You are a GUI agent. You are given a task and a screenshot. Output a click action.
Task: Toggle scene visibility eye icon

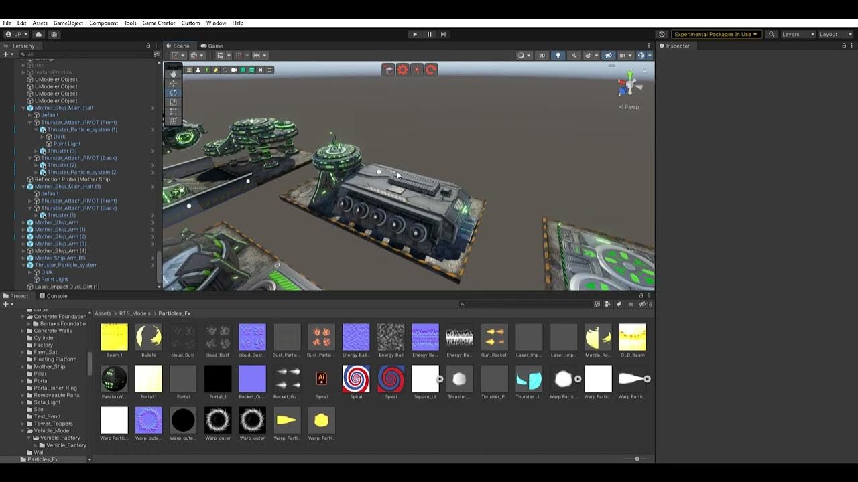(x=609, y=55)
